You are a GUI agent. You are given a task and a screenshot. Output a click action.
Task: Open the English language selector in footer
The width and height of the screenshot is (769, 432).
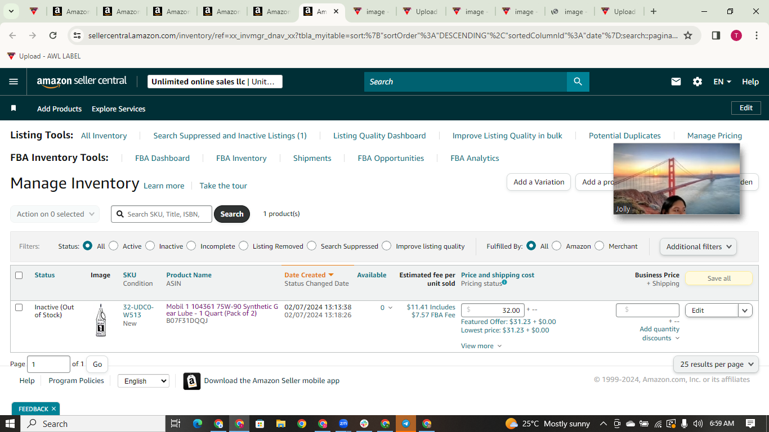click(143, 381)
